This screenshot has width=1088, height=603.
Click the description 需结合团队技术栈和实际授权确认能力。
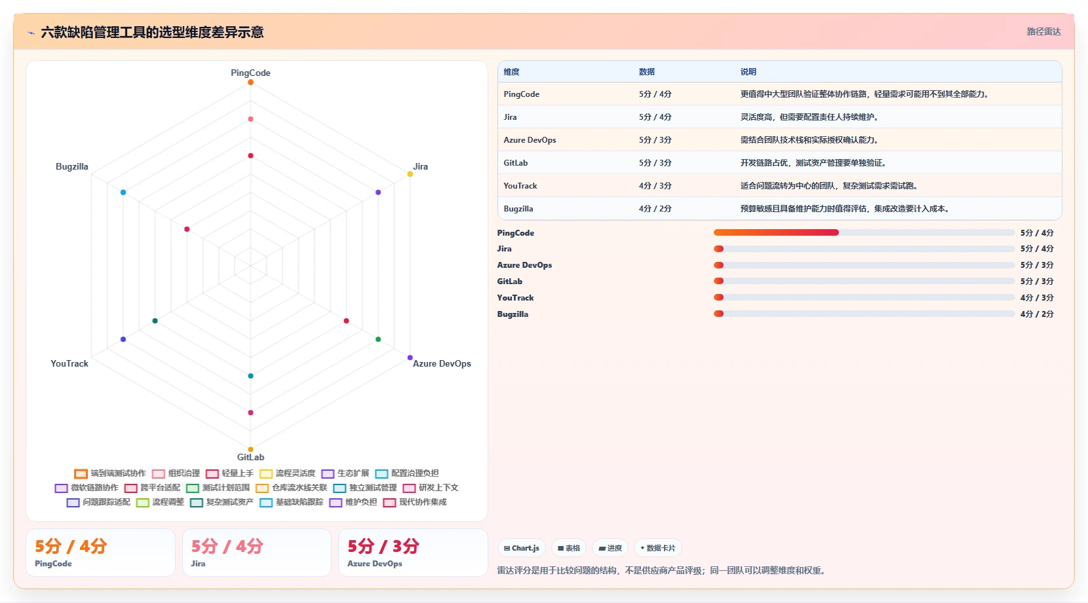(809, 140)
